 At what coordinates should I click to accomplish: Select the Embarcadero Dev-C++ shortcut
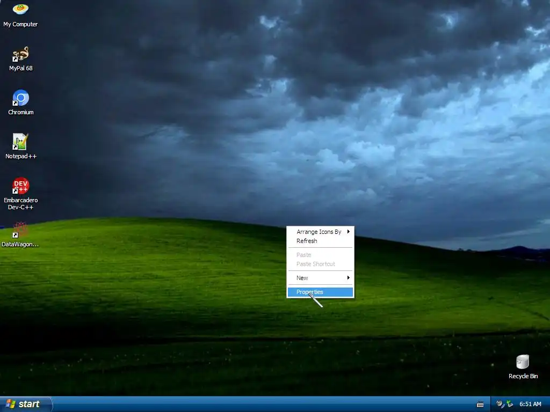point(21,194)
